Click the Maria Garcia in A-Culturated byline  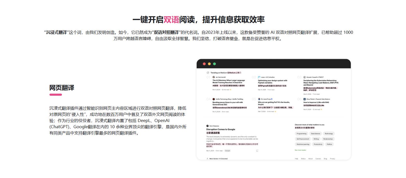(x=218, y=159)
